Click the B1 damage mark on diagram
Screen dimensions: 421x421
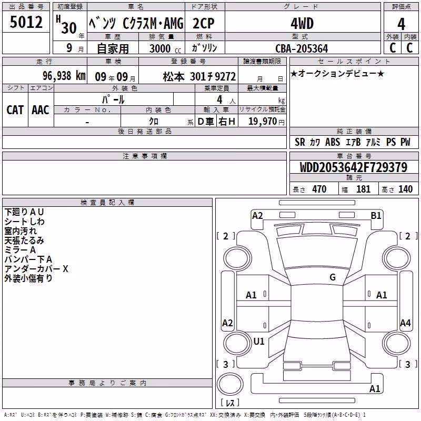[376, 216]
